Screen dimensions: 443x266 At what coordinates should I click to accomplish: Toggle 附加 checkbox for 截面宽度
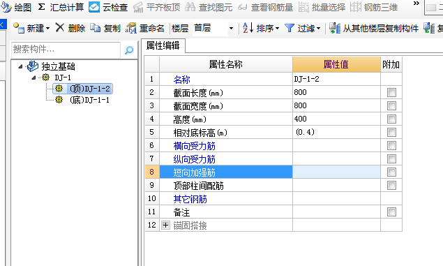pyautogui.click(x=391, y=105)
